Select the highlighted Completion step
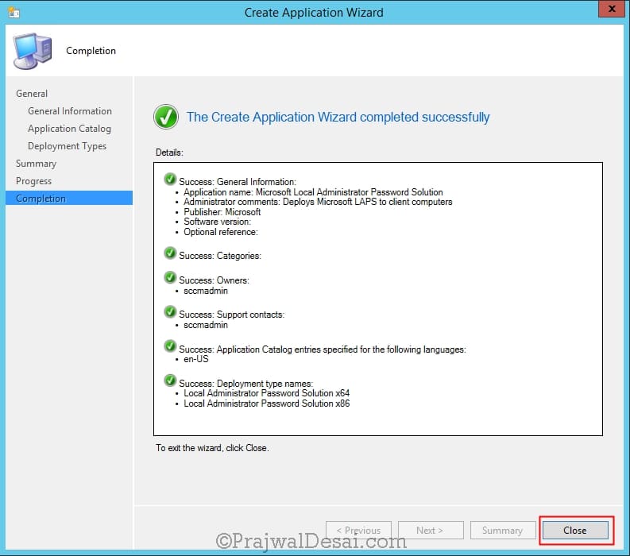 coord(69,198)
